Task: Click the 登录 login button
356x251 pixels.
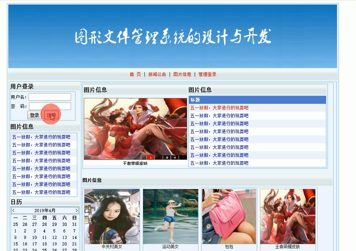Action: [34, 115]
